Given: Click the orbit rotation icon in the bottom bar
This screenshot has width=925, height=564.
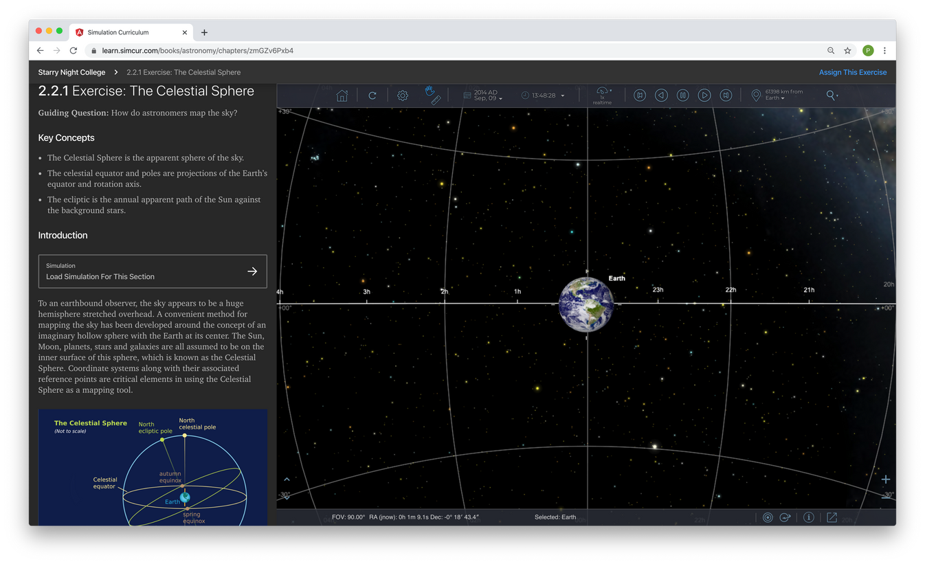Looking at the screenshot, I should point(785,517).
